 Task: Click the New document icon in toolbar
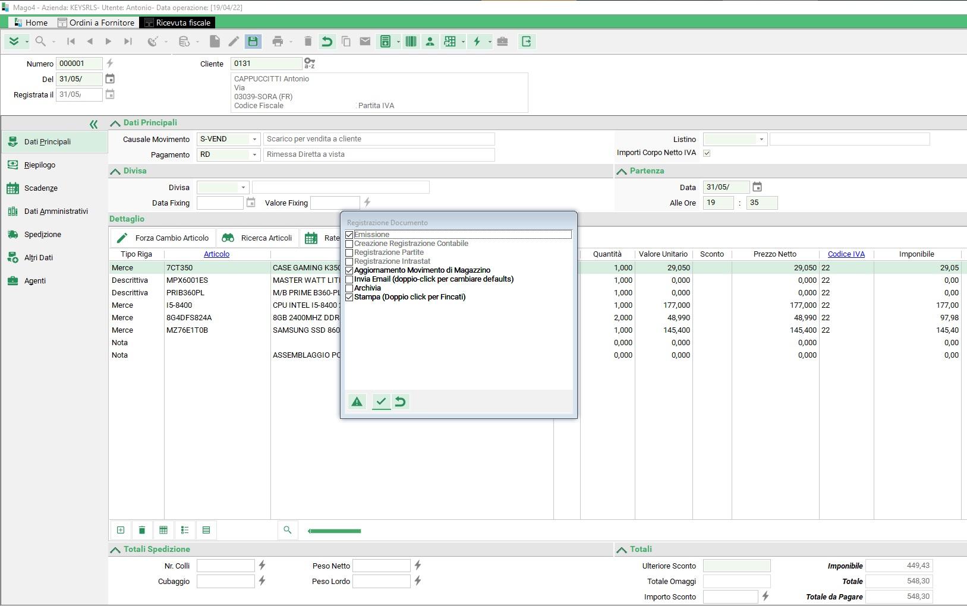pos(215,42)
